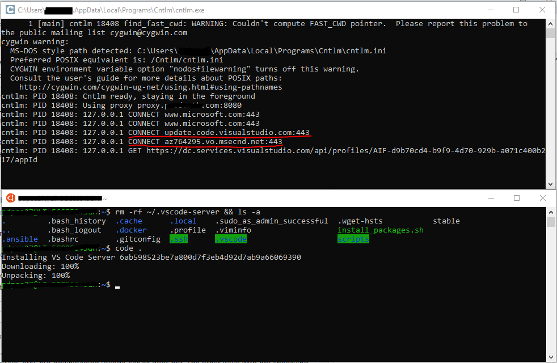Screen dimensions: 557x363
Task: Click the highlighted .ssh entry
Action: pos(179,239)
